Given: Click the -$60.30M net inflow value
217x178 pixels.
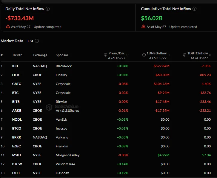Looking at the screenshot, I should tap(162, 75).
